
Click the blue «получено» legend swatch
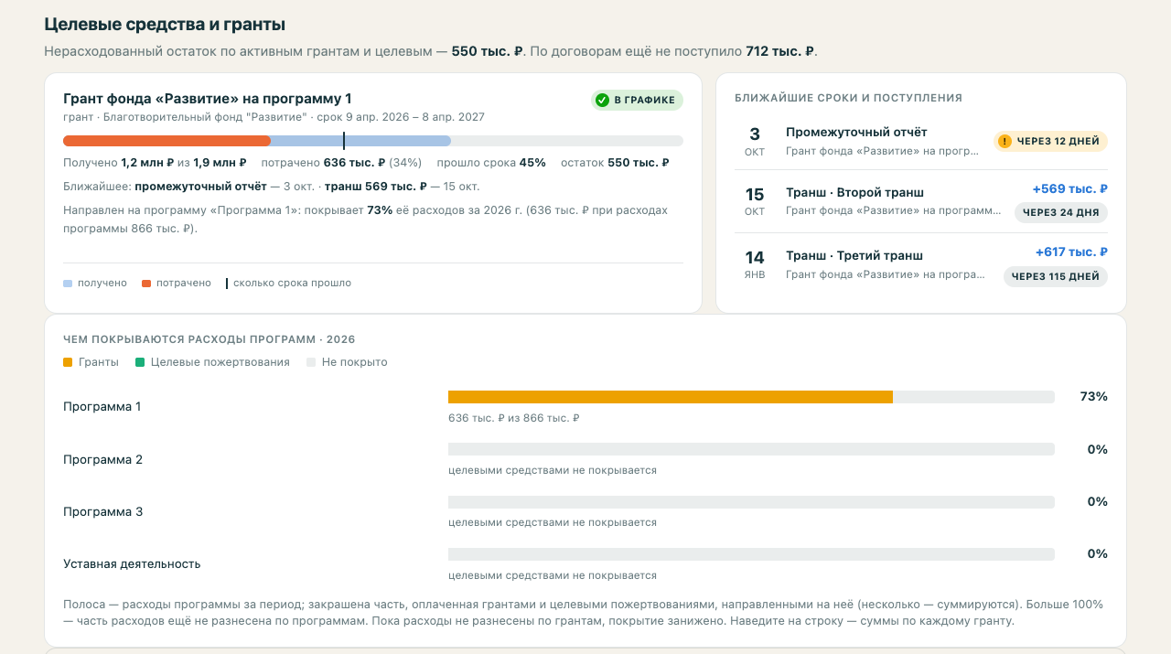click(68, 284)
